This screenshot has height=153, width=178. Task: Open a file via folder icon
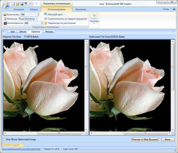click(18, 4)
